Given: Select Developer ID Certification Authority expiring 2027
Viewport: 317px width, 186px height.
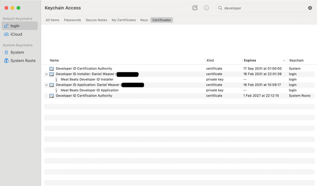Looking at the screenshot, I should 179,96.
